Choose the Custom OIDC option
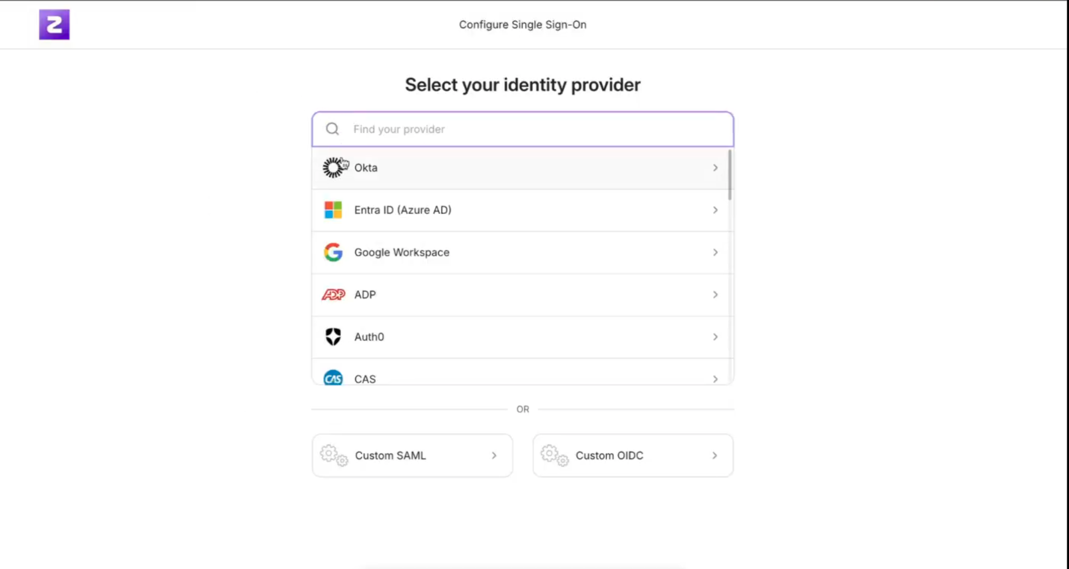 point(610,455)
